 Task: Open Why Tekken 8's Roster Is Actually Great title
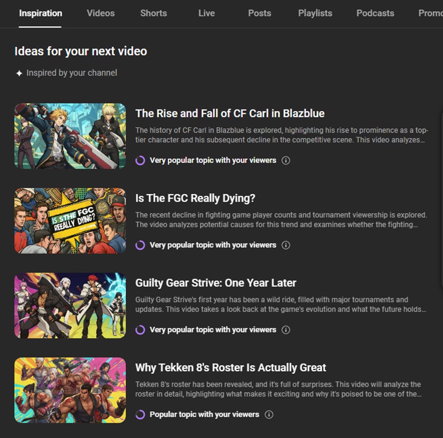point(231,368)
